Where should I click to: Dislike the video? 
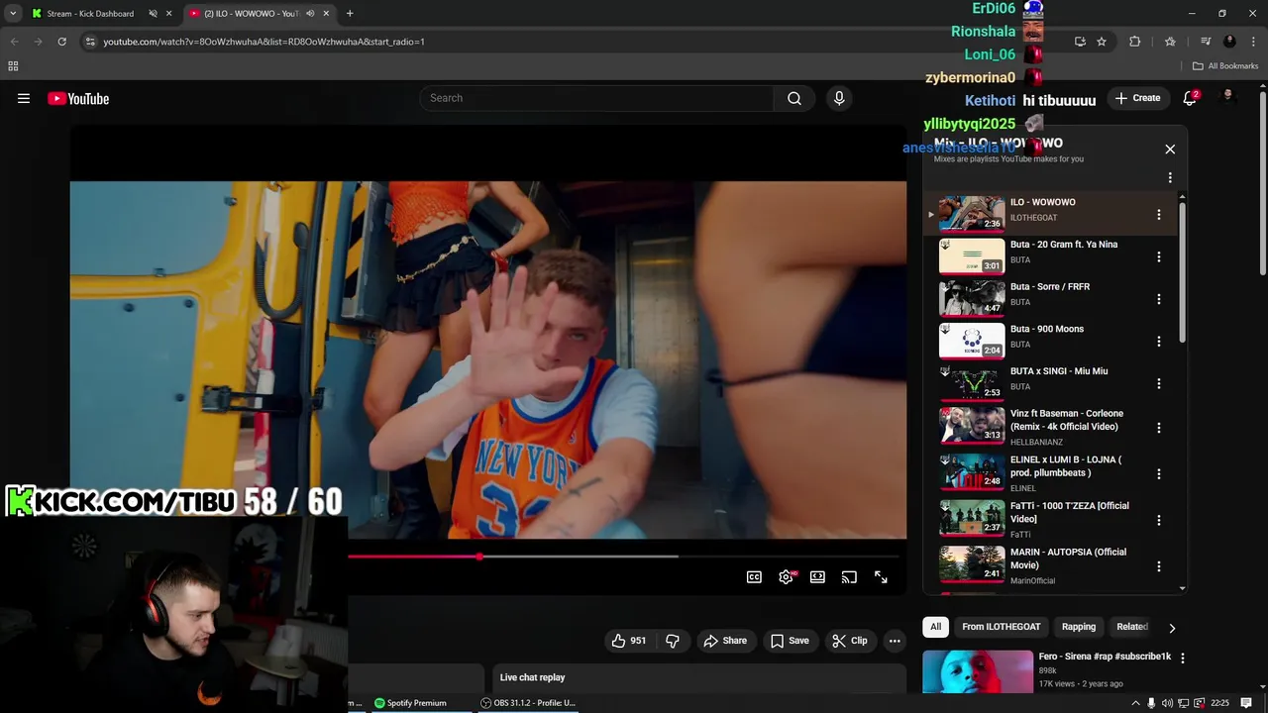673,641
